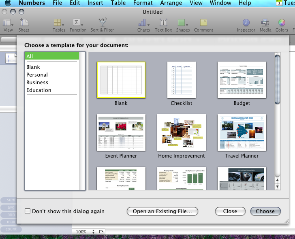Click the scroll up arrow in template list

point(277,180)
